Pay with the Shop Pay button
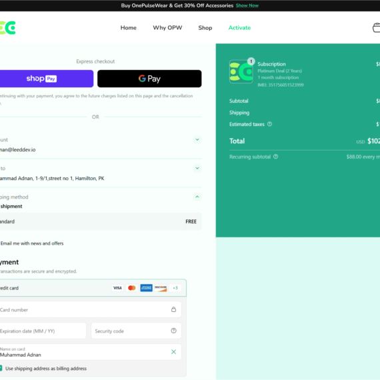The width and height of the screenshot is (380, 380). (47, 79)
